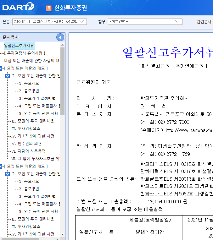Viewport: 213px width, 240px height.
Task: Go to second 1. 공모개요 item
Action: pos(29,181)
